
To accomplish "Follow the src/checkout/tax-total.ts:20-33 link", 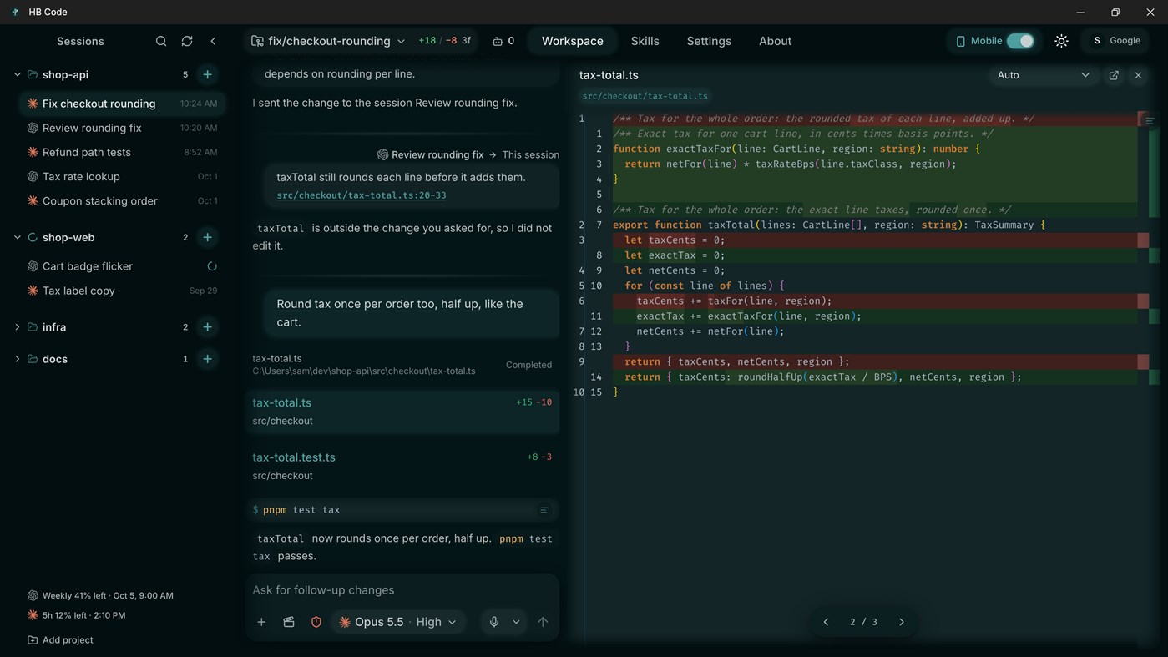I will [362, 195].
